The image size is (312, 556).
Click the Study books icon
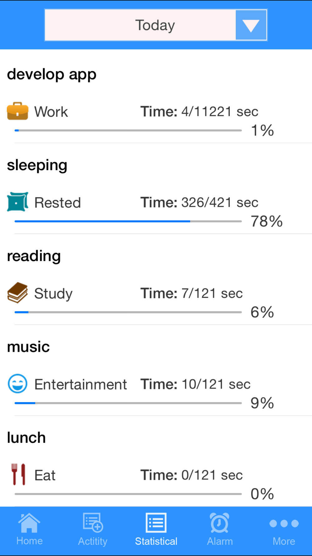coord(17,293)
